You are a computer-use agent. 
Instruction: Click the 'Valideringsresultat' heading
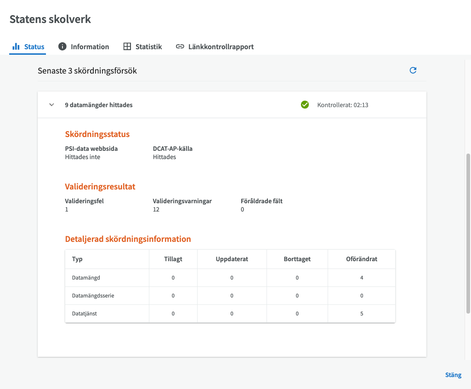(x=100, y=187)
